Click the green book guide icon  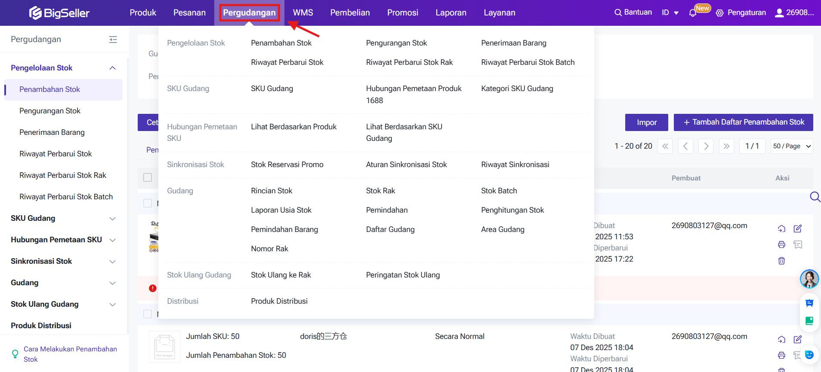coord(809,321)
